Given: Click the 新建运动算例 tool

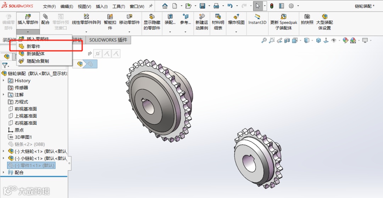Looking at the screenshot, I should pos(202,22).
